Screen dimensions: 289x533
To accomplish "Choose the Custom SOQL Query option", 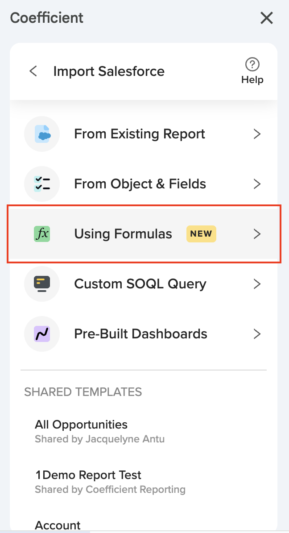I will coord(140,284).
